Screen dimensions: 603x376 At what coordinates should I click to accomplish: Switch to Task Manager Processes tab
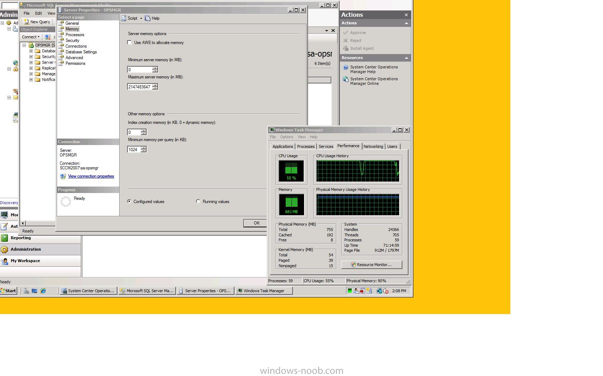pos(306,146)
